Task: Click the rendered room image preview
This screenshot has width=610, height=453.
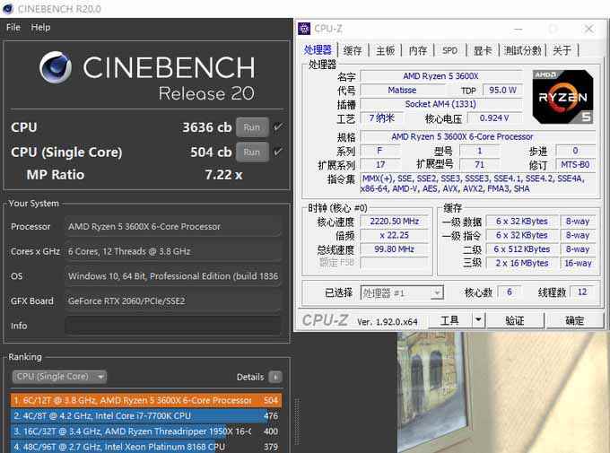Action: click(x=503, y=392)
